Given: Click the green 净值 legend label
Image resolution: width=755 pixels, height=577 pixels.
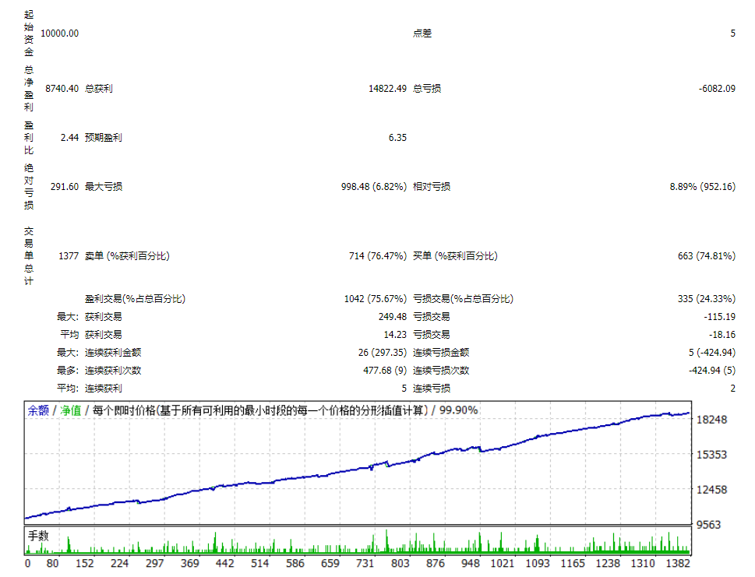Looking at the screenshot, I should (71, 410).
